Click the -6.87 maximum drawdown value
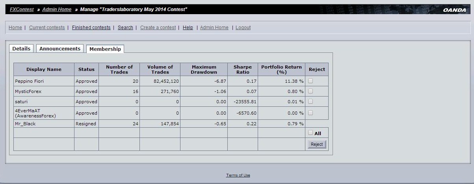 click(220, 81)
